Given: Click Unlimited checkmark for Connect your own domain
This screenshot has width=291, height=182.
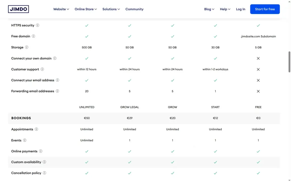Looking at the screenshot, I should pyautogui.click(x=87, y=58).
